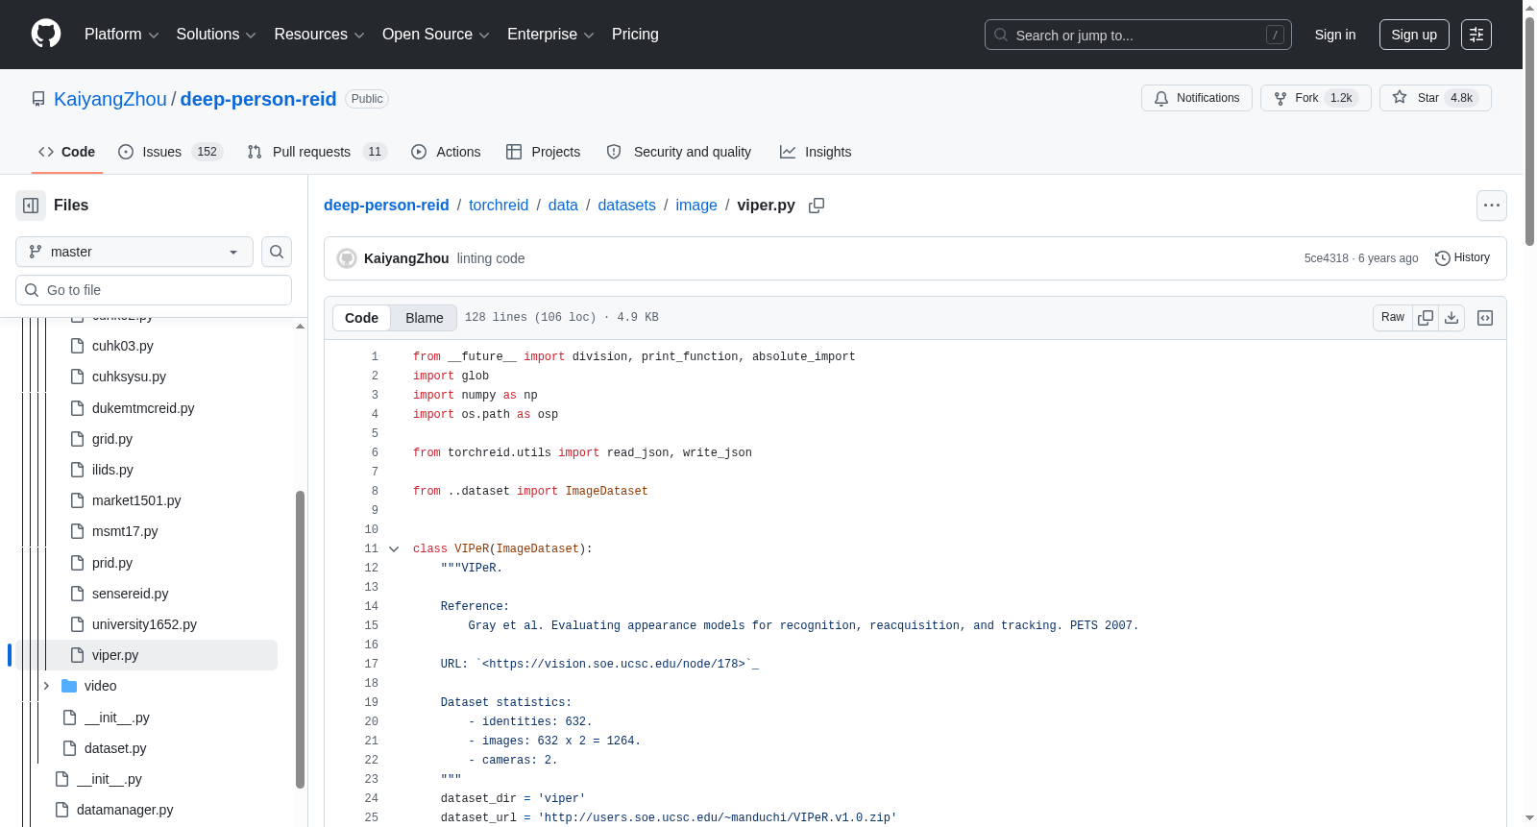Expand the Solutions menu
1537x827 pixels.
point(216,35)
